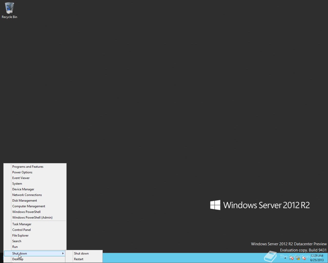Open Programs and Features
This screenshot has width=328, height=263.
[35, 167]
